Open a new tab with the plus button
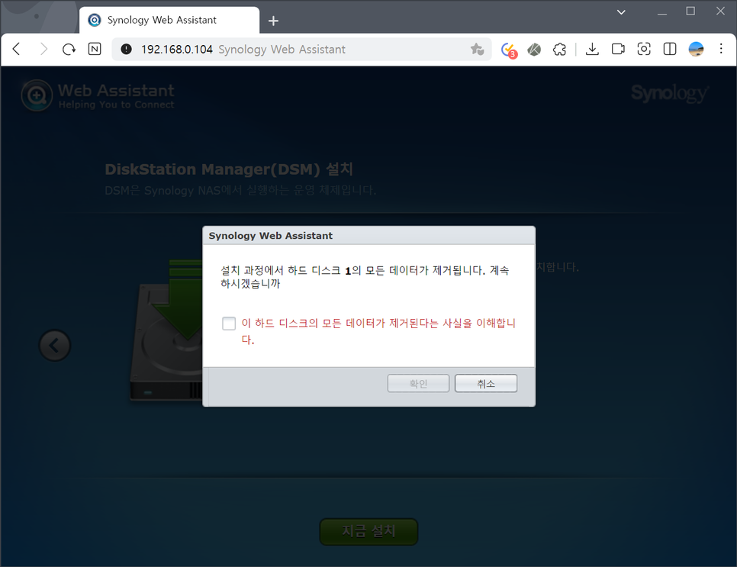The image size is (737, 567). coord(273,21)
